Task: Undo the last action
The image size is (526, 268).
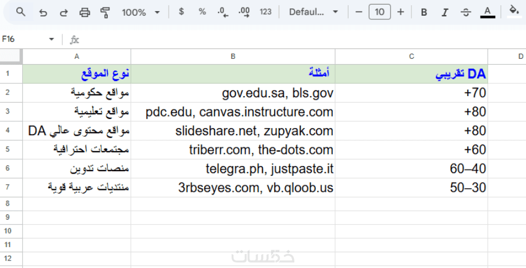Action: (42, 12)
